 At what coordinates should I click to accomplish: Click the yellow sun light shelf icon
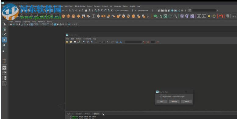click(209, 16)
